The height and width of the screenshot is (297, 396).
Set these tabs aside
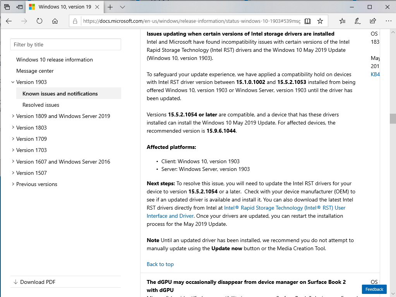(x=19, y=7)
